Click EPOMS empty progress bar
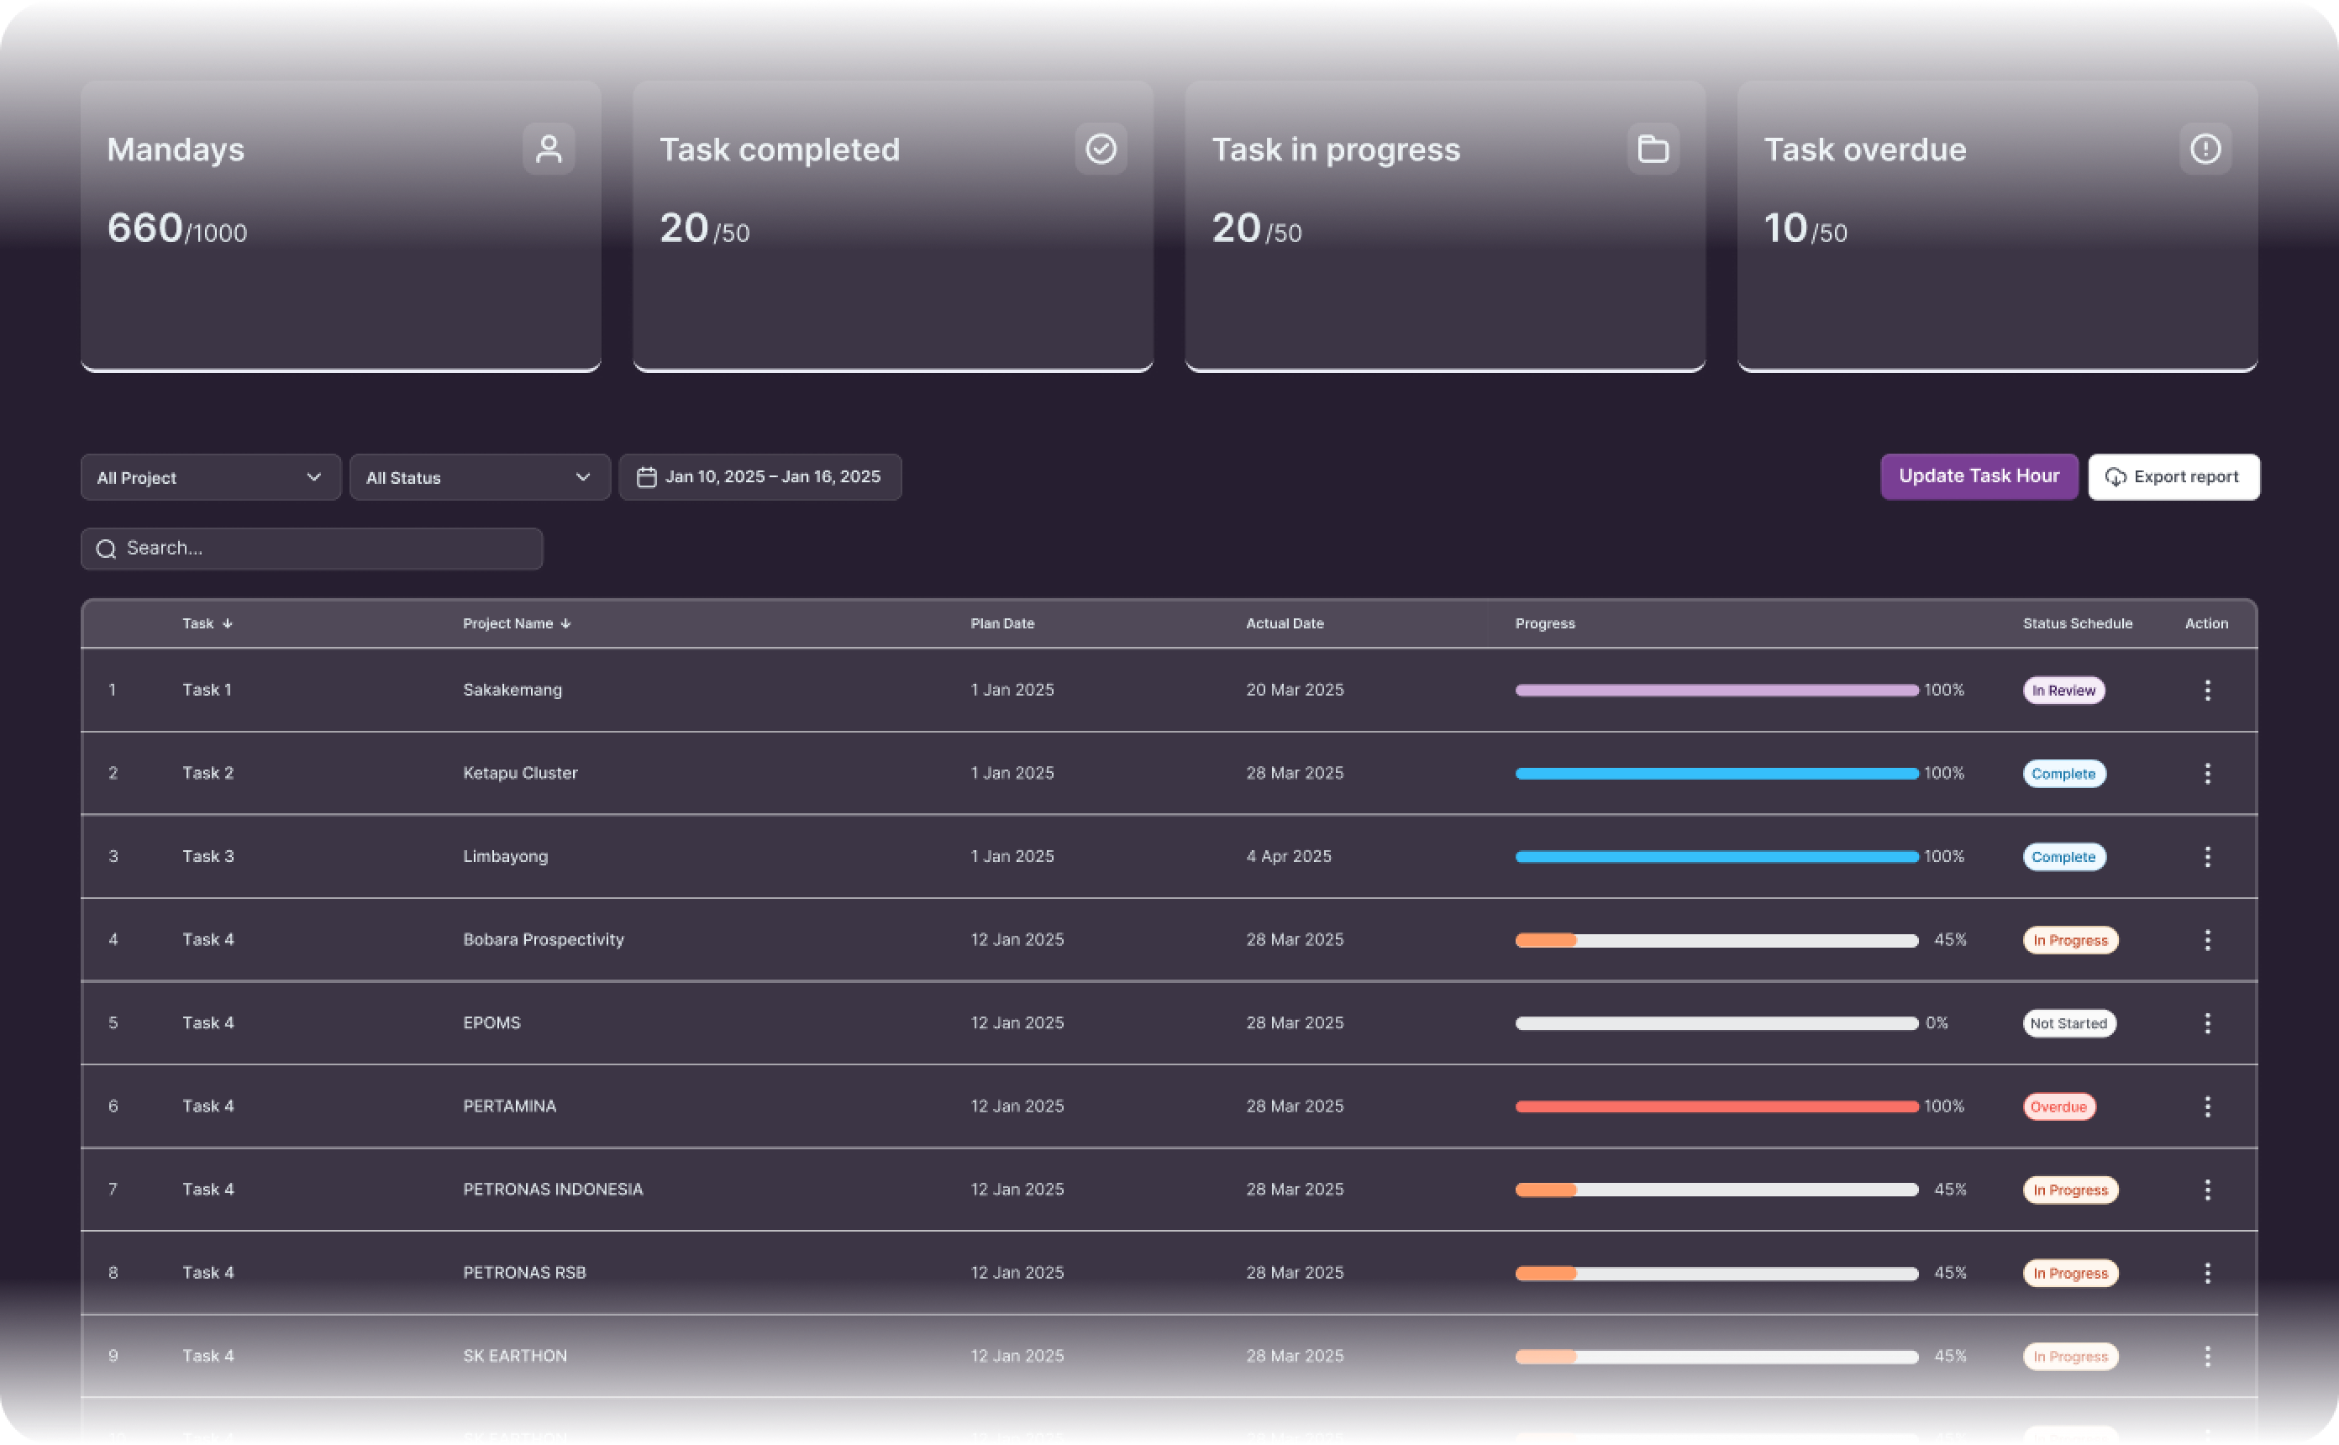This screenshot has height=1445, width=2339. click(x=1716, y=1022)
